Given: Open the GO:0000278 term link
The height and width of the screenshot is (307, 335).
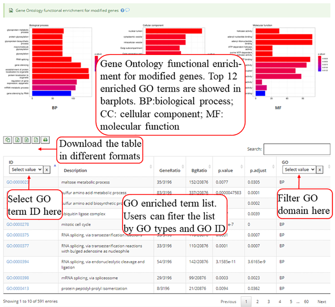Looking at the screenshot, I should pyautogui.click(x=18, y=224).
